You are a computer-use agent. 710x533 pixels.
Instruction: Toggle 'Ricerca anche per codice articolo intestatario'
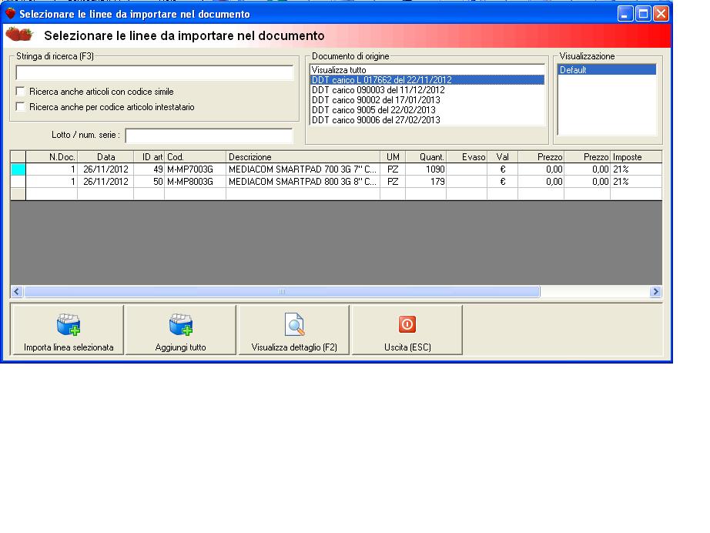[x=21, y=107]
